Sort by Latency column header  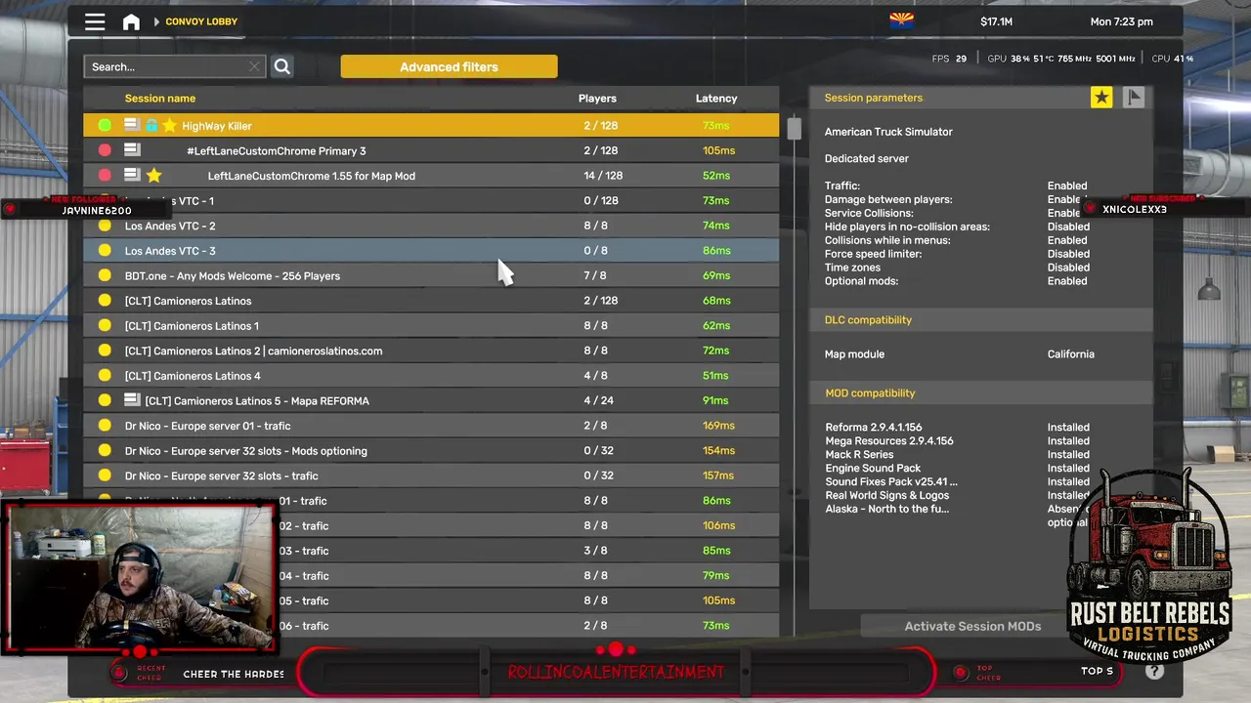pos(716,98)
